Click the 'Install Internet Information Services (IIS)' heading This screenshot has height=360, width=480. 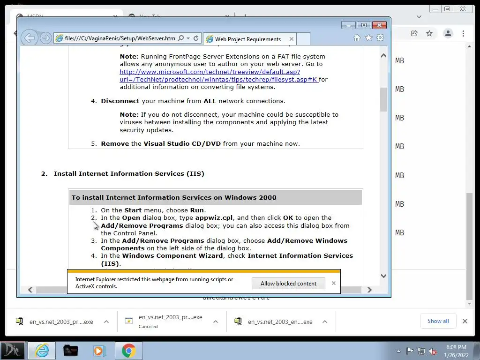tap(129, 173)
